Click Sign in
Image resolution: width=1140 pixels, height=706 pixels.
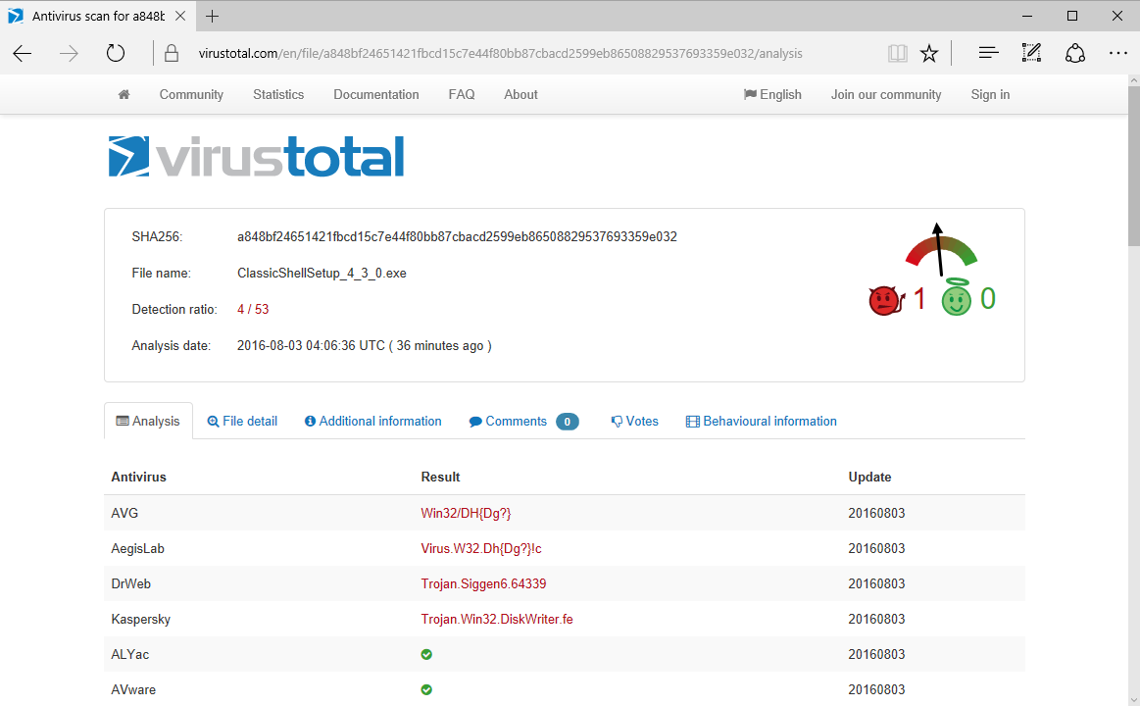pos(990,94)
